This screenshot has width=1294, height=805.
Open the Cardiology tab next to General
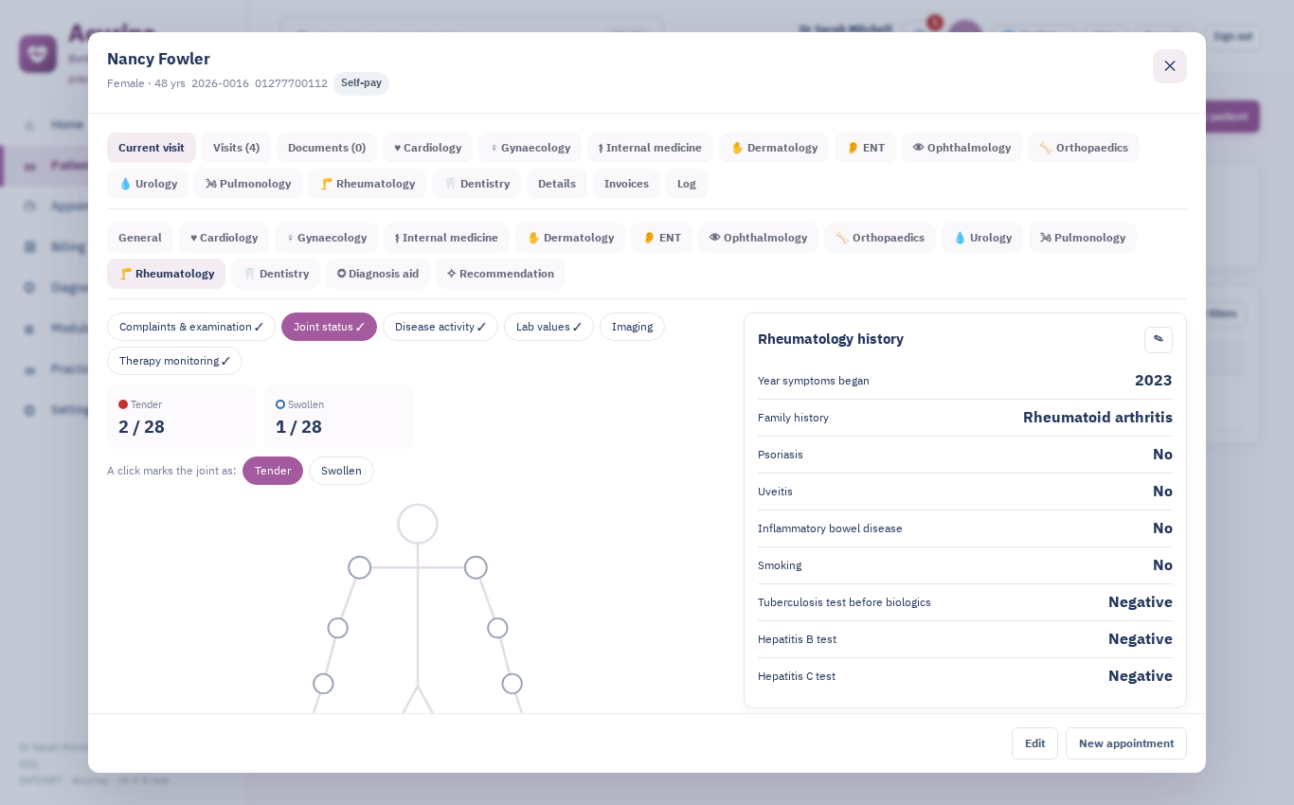224,238
